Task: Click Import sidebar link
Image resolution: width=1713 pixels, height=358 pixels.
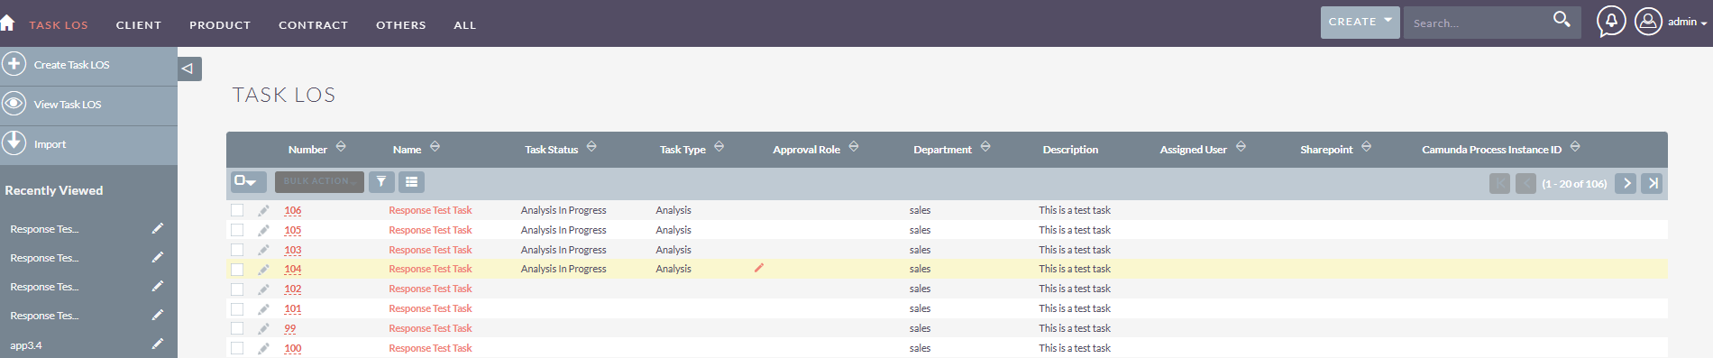Action: pos(50,144)
